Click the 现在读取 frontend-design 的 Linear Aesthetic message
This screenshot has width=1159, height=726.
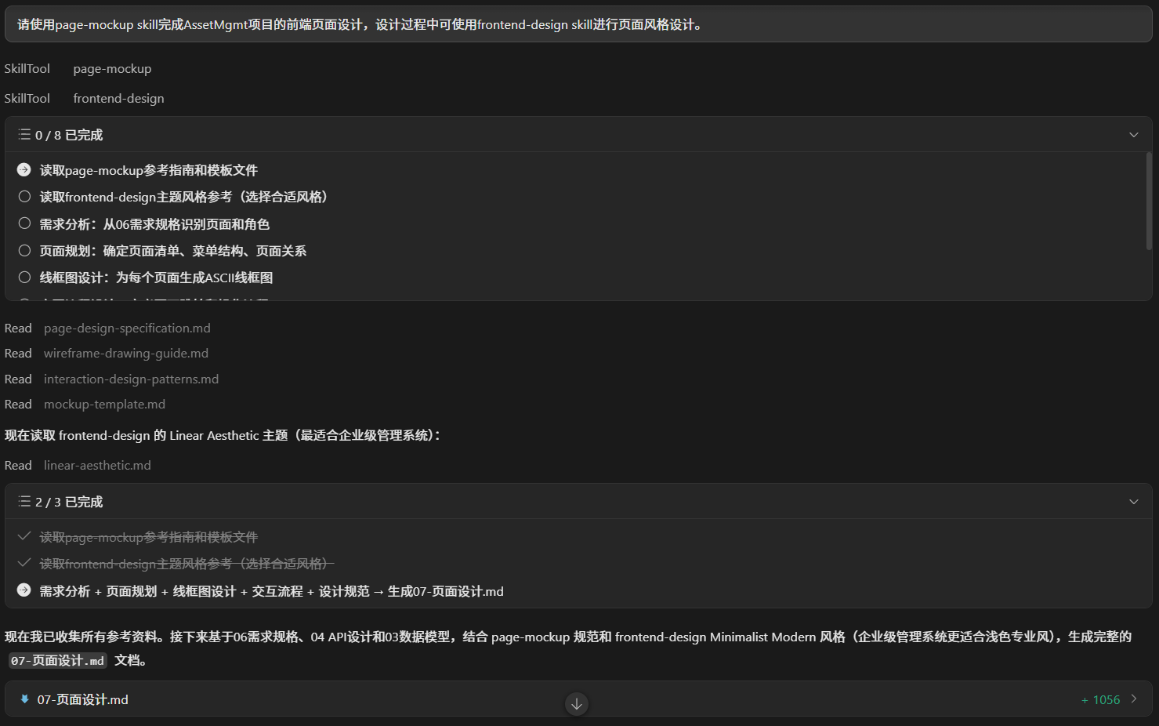point(223,435)
